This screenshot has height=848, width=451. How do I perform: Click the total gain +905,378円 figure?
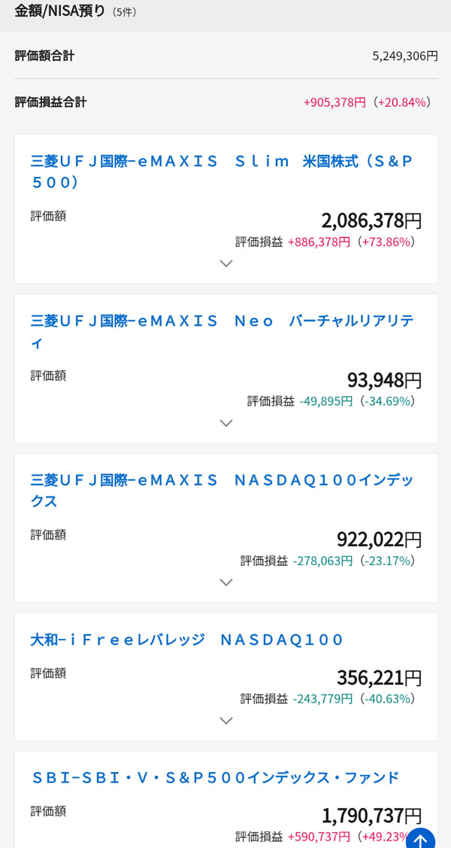point(334,102)
